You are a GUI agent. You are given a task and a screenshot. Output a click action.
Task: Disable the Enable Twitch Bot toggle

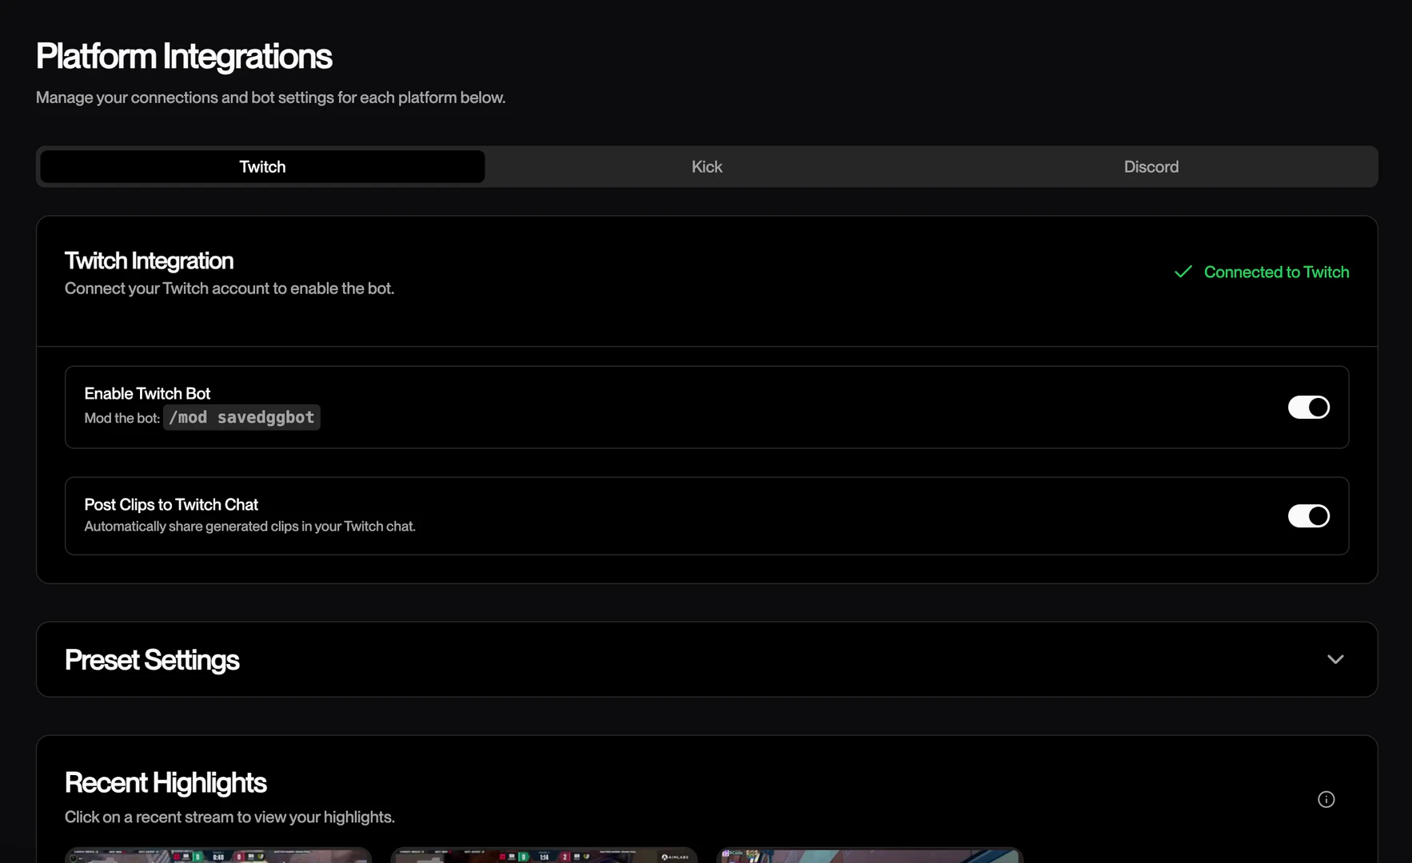coord(1308,408)
